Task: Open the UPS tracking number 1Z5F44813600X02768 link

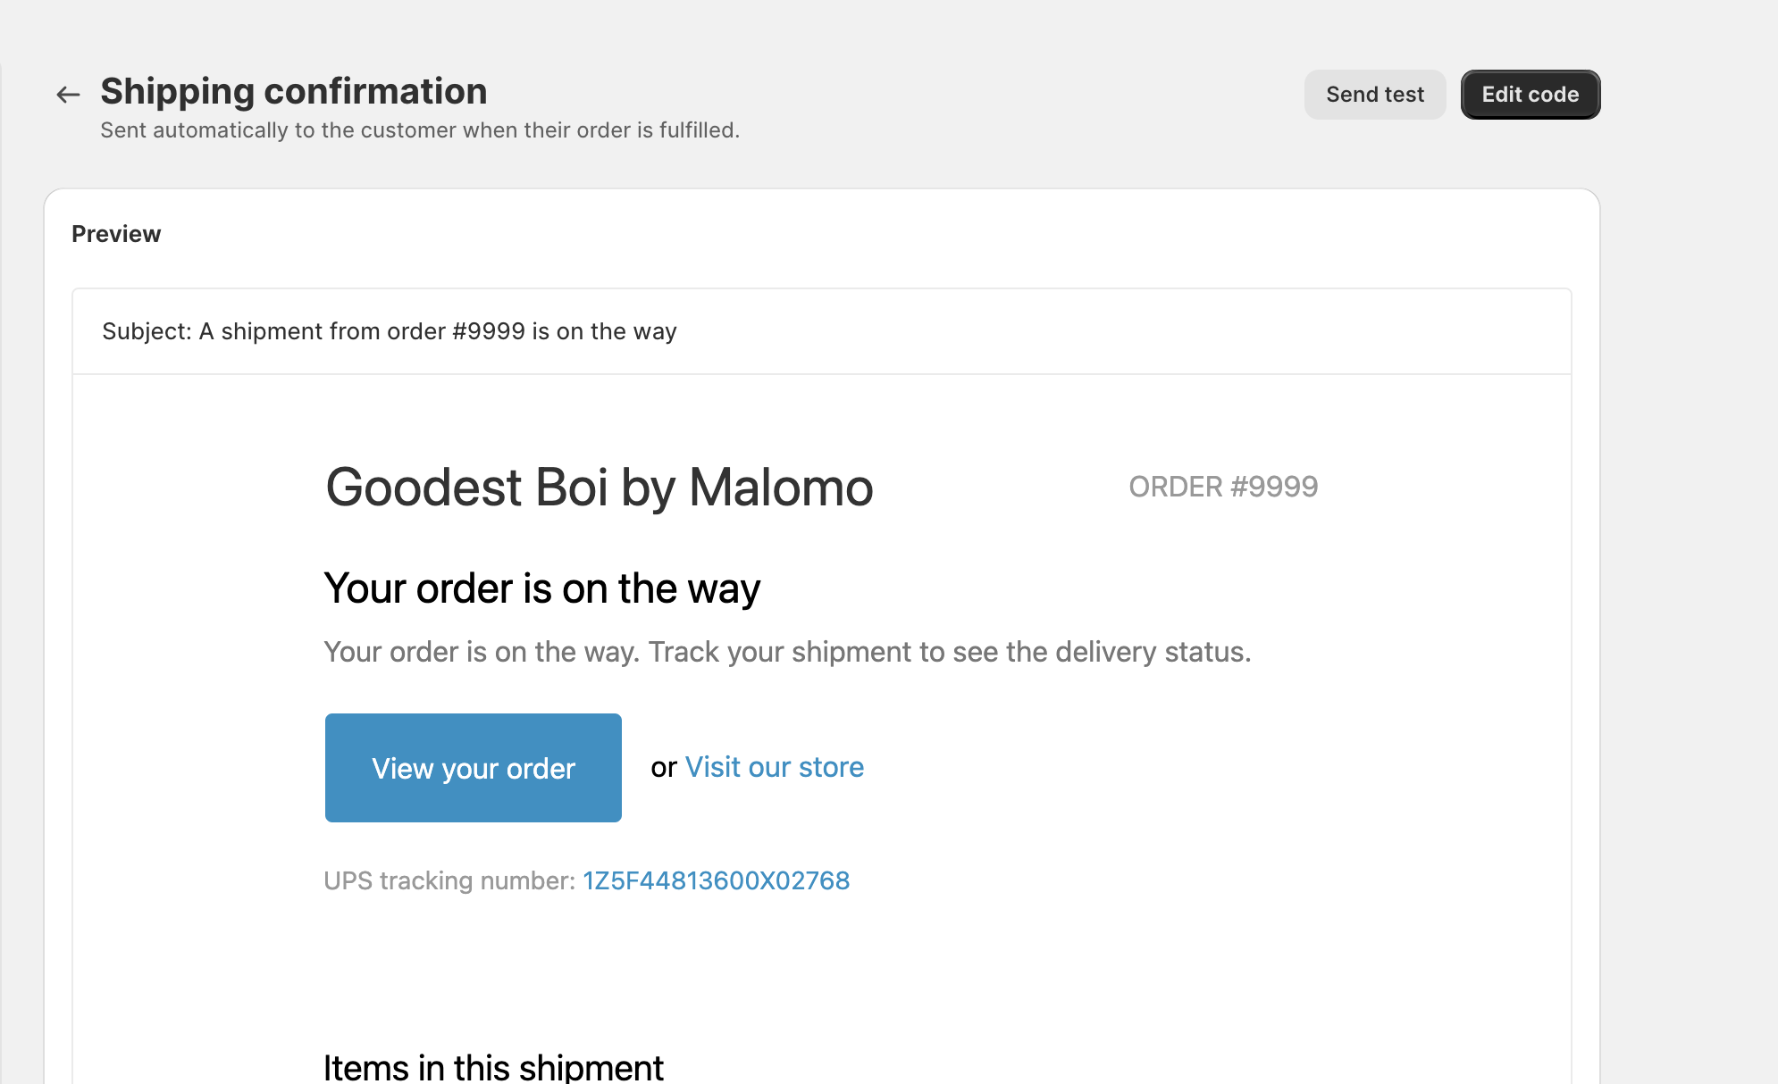Action: coord(716,880)
